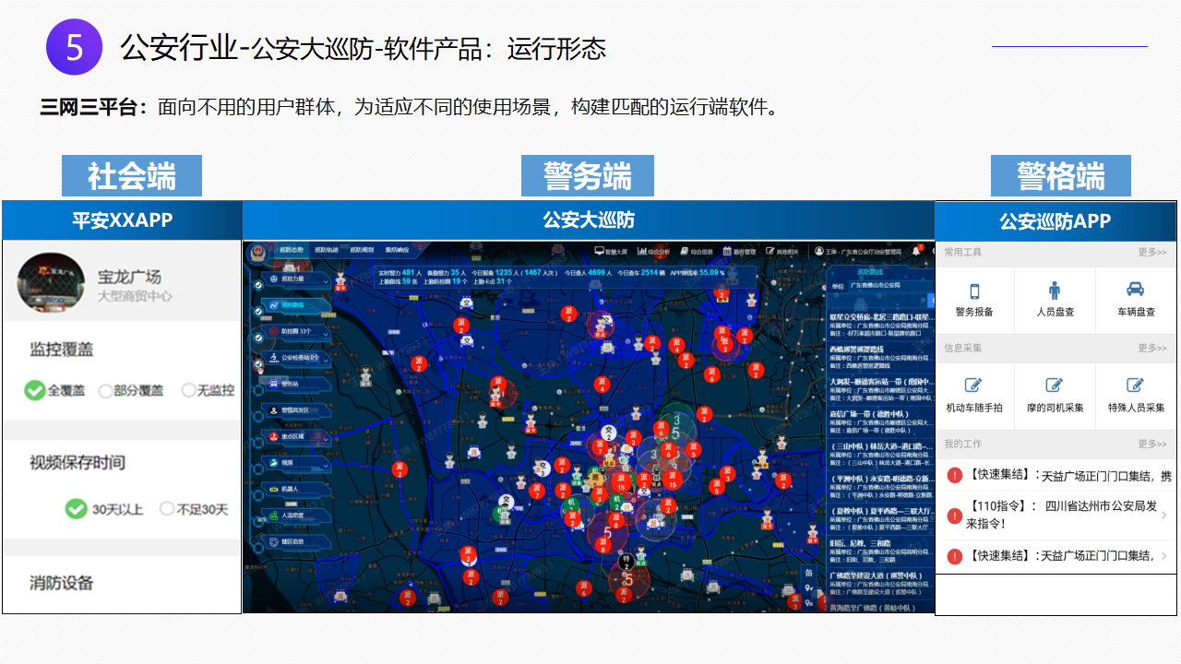The height and width of the screenshot is (664, 1181).
Task: Open the 机动车随手拍 edit icon
Action: (973, 385)
